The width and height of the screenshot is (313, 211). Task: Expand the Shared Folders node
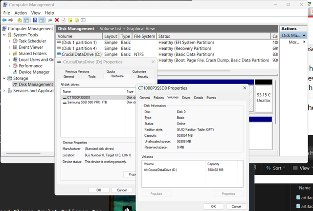click(9, 53)
